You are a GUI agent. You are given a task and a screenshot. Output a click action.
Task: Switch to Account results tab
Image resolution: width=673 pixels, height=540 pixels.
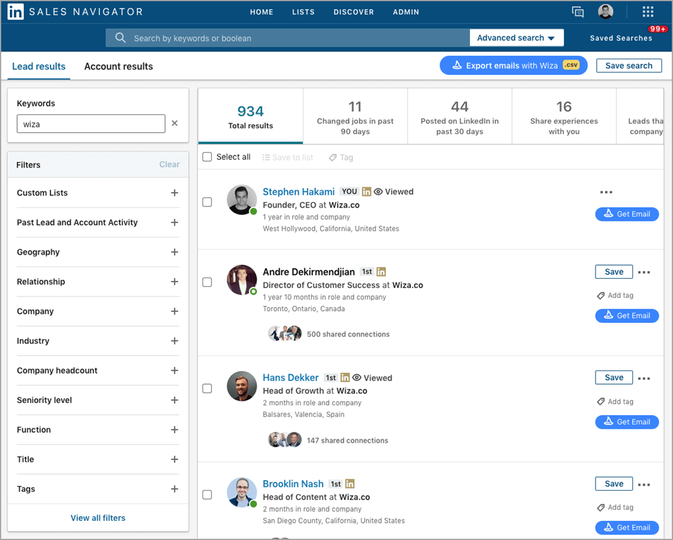(118, 66)
